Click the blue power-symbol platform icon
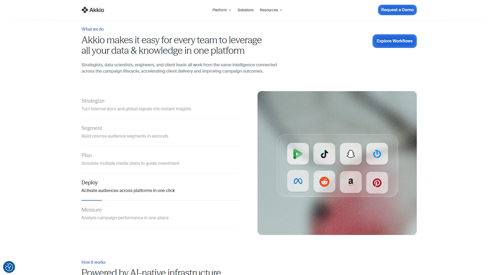This screenshot has width=498, height=275. coord(377,154)
